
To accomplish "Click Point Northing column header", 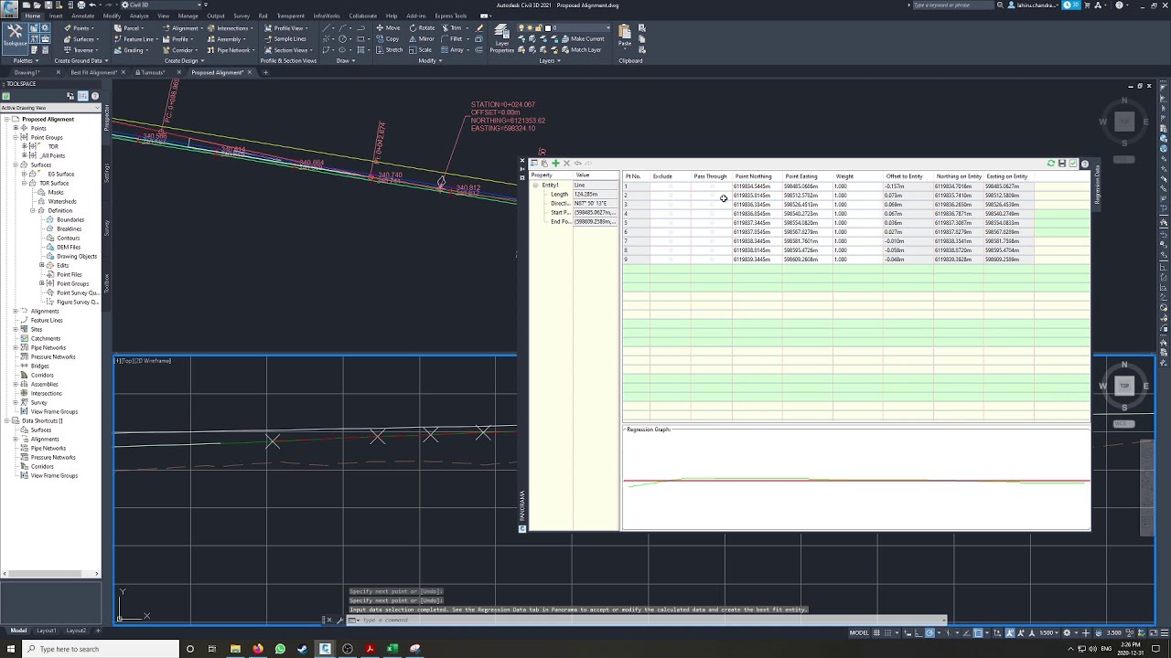I will 754,176.
